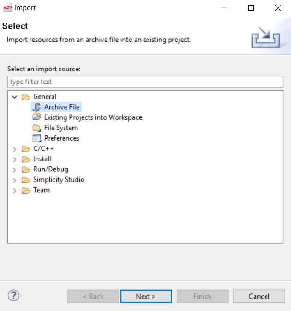Screen dimensions: 291x311
Task: Open help via the question mark icon
Action: point(13,296)
